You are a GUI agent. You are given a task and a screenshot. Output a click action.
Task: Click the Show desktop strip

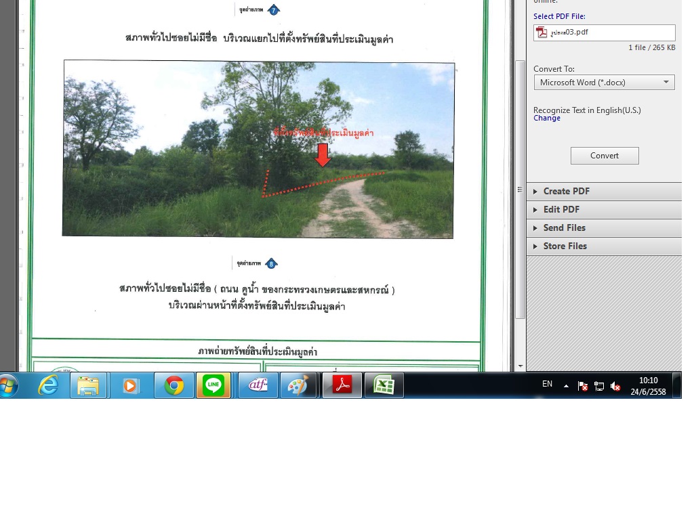[677, 385]
